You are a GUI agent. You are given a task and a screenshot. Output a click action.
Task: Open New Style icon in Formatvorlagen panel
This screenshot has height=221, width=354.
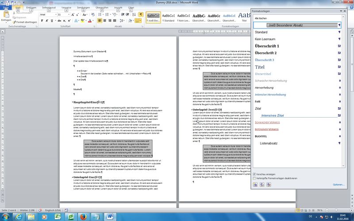click(x=256, y=184)
